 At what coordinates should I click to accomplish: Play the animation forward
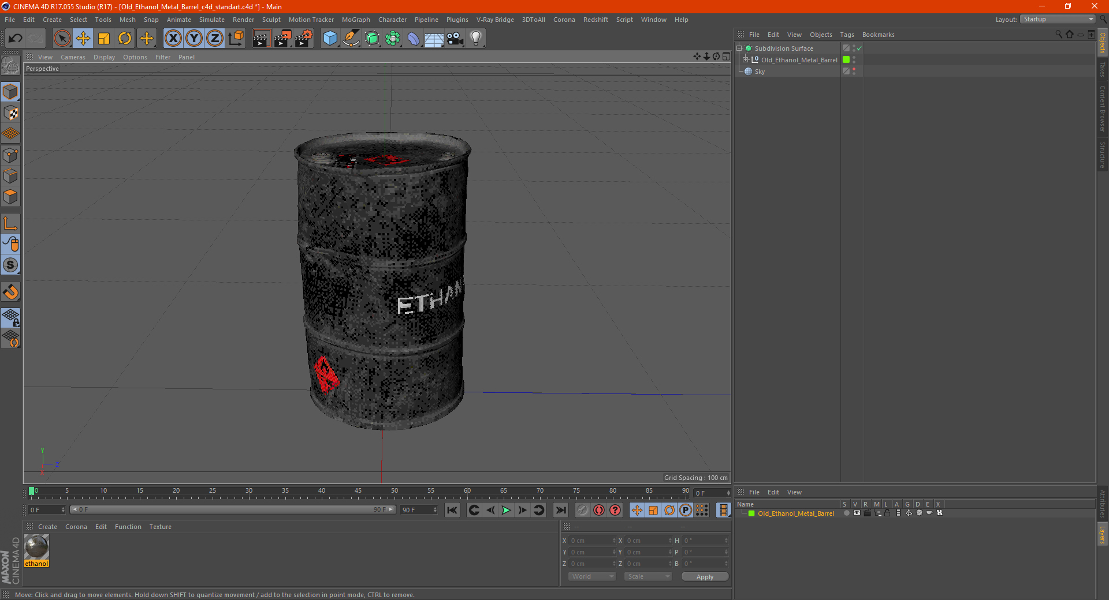[506, 510]
